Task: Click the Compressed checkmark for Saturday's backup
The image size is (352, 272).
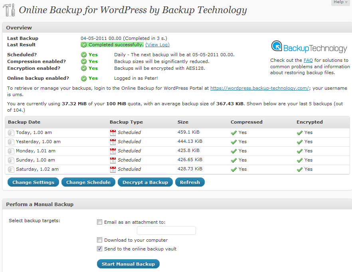Action: pyautogui.click(x=234, y=170)
